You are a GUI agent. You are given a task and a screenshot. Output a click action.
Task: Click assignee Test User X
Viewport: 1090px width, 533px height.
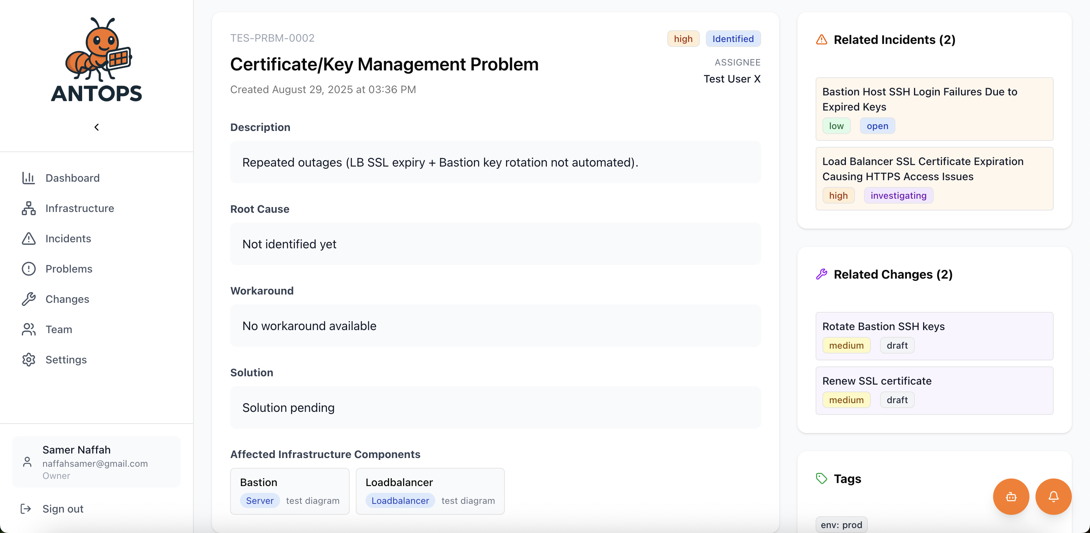(732, 79)
